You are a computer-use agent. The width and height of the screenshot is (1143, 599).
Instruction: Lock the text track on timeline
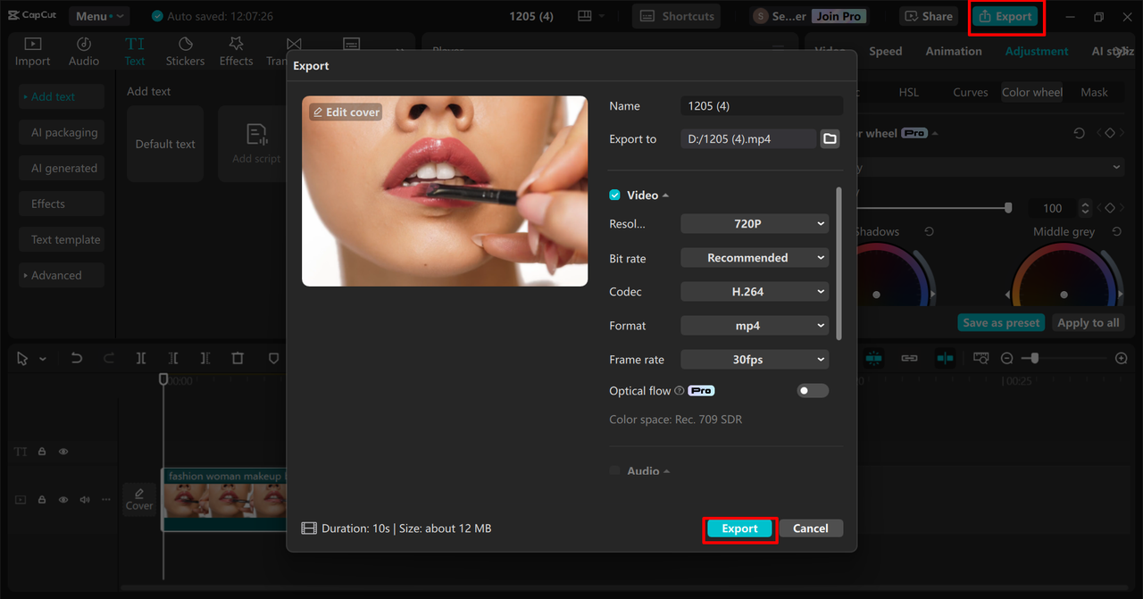tap(42, 452)
